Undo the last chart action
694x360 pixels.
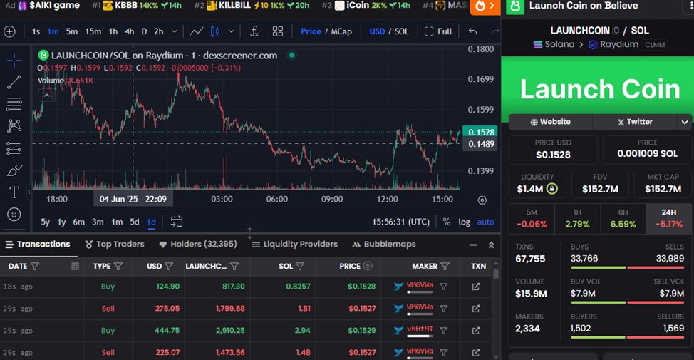point(472,31)
